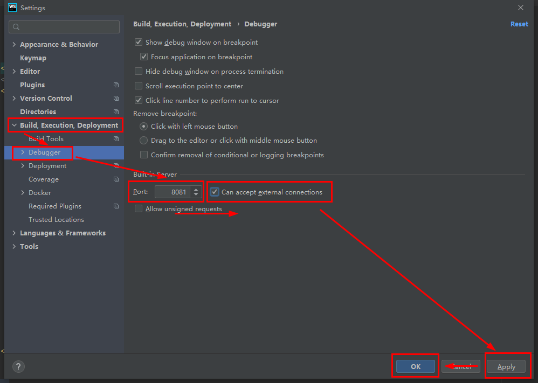The width and height of the screenshot is (538, 383).
Task: Check Allow unsigned requests
Action: pos(138,208)
